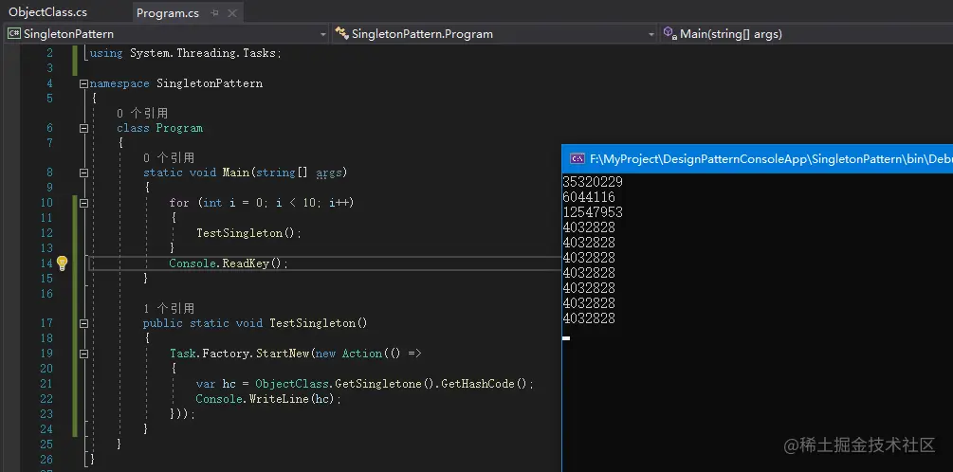This screenshot has width=953, height=472.
Task: Open the '0 个引用' CodeLens above static void Main
Action: (169, 158)
